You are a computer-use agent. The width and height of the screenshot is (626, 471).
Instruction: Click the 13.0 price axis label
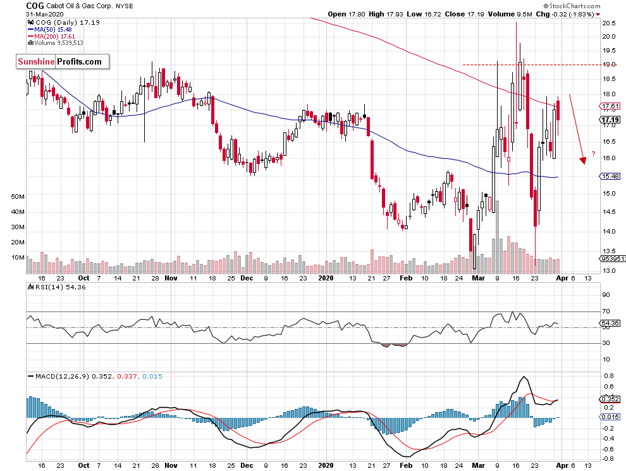[x=609, y=271]
